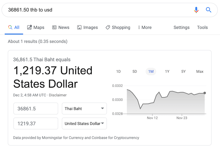Viewport: 220px width, 148px height.
Task: Switch the chart to Max range
Action: pos(200,71)
